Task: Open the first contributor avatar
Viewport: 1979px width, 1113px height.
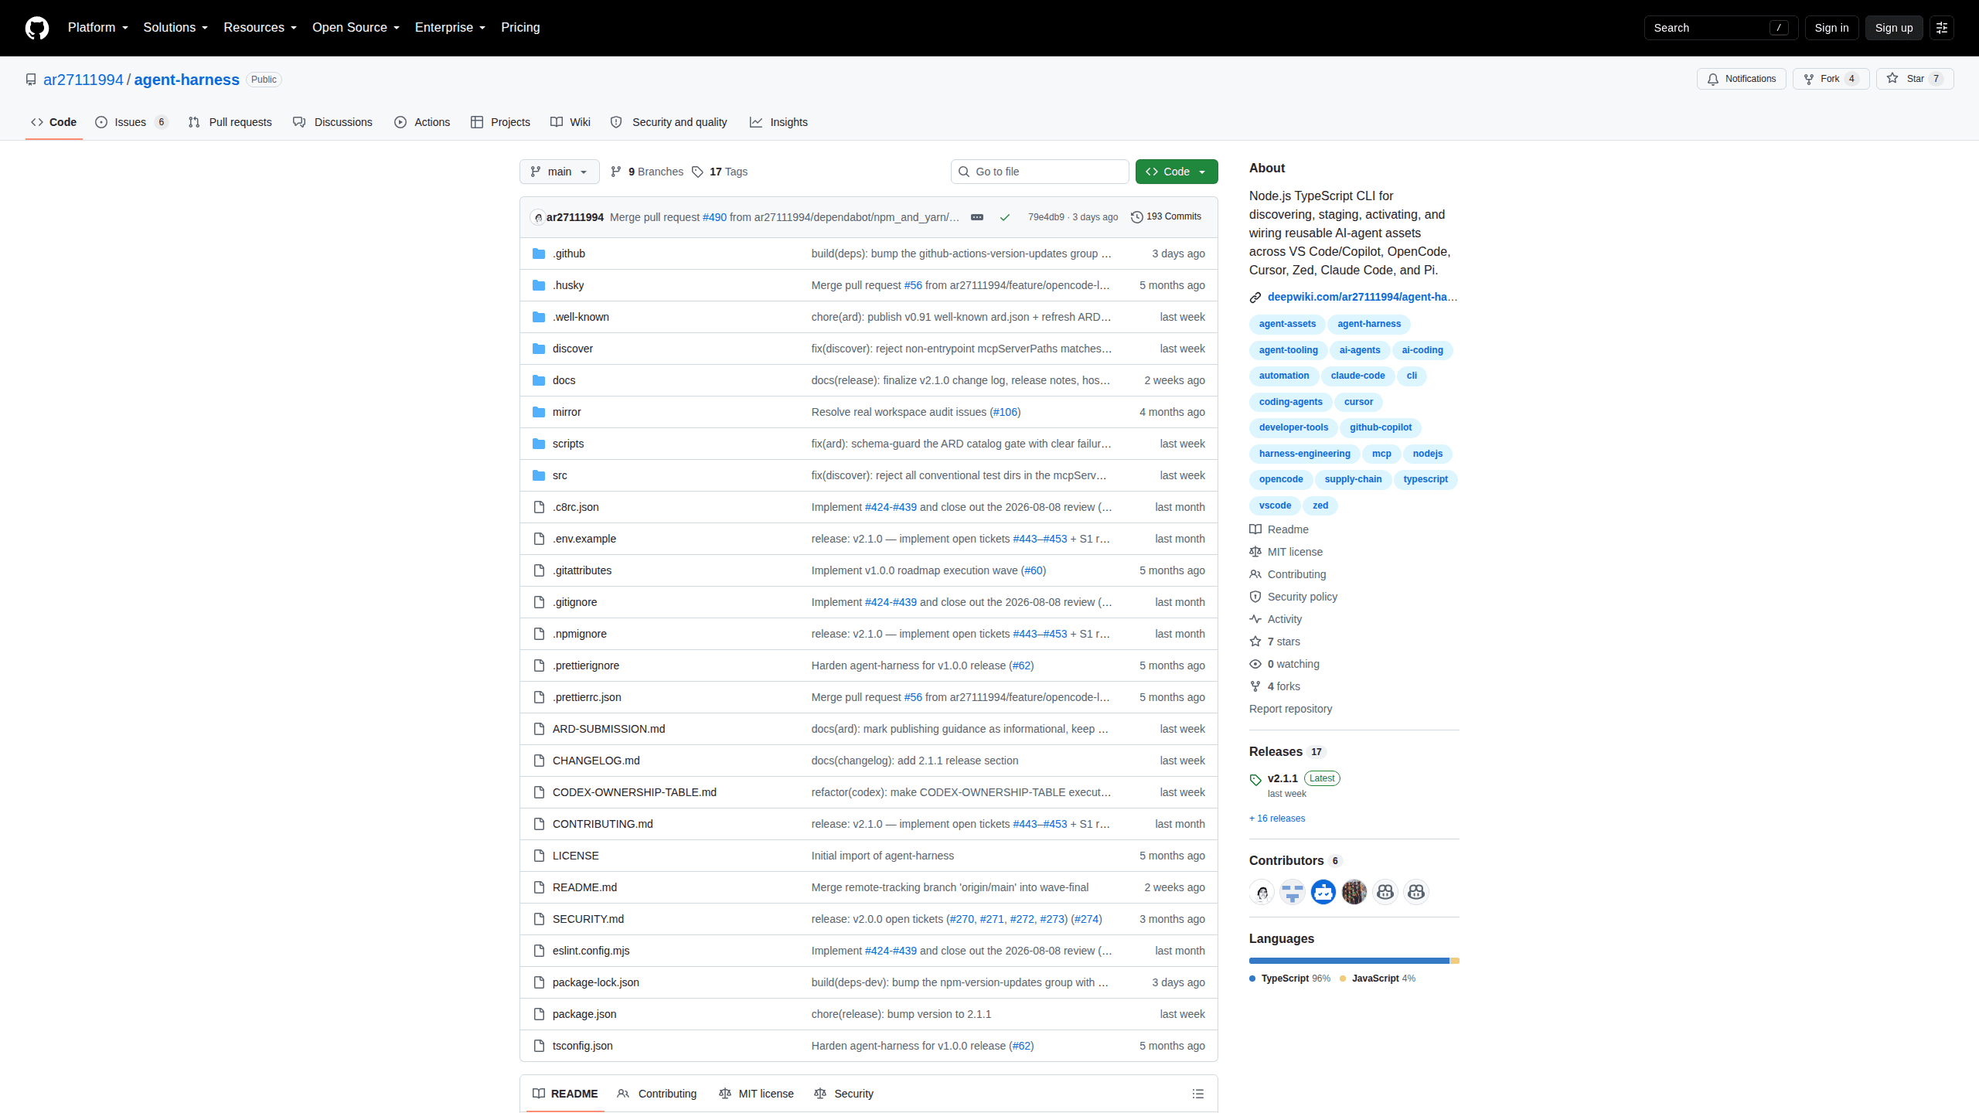Action: click(x=1262, y=892)
